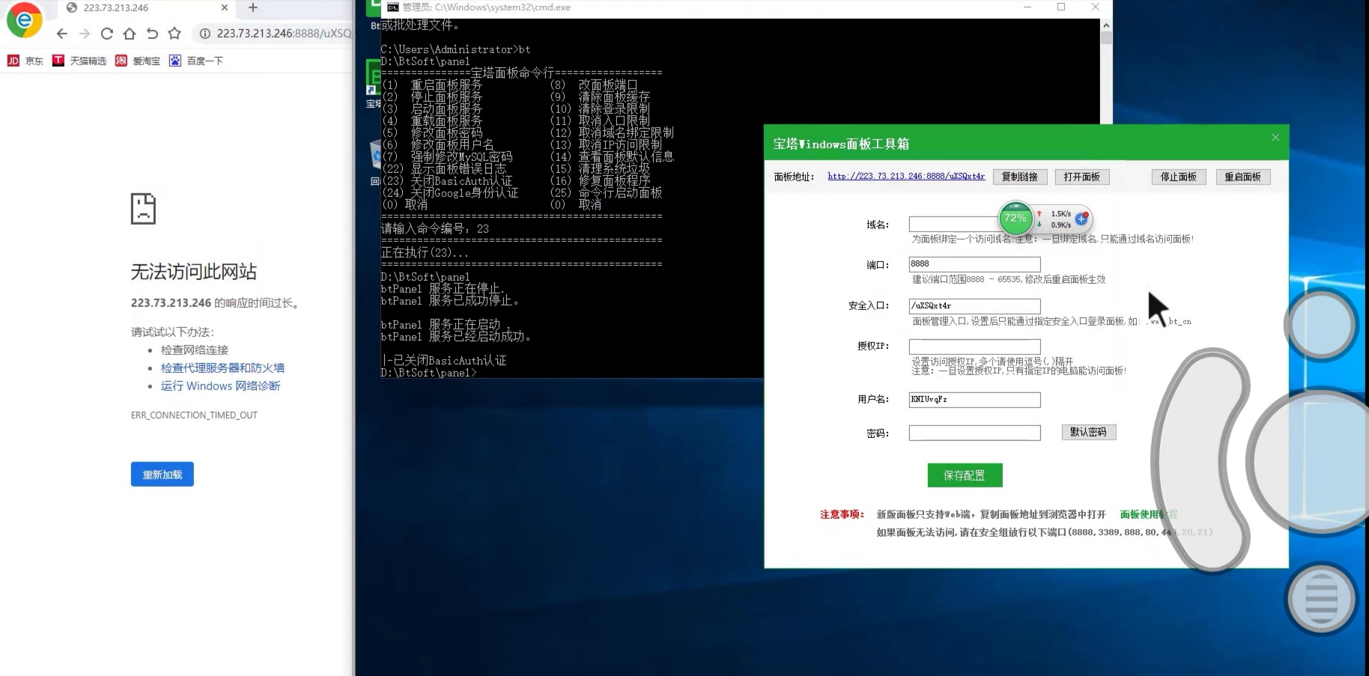
Task: Close the 宝塔Windows面板工具箱 window
Action: coord(1275,137)
